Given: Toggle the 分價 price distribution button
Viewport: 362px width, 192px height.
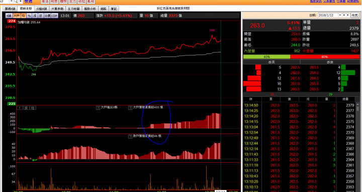Looking at the screenshot, I should [47, 16].
